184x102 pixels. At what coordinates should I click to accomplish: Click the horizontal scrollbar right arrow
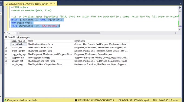(176, 33)
